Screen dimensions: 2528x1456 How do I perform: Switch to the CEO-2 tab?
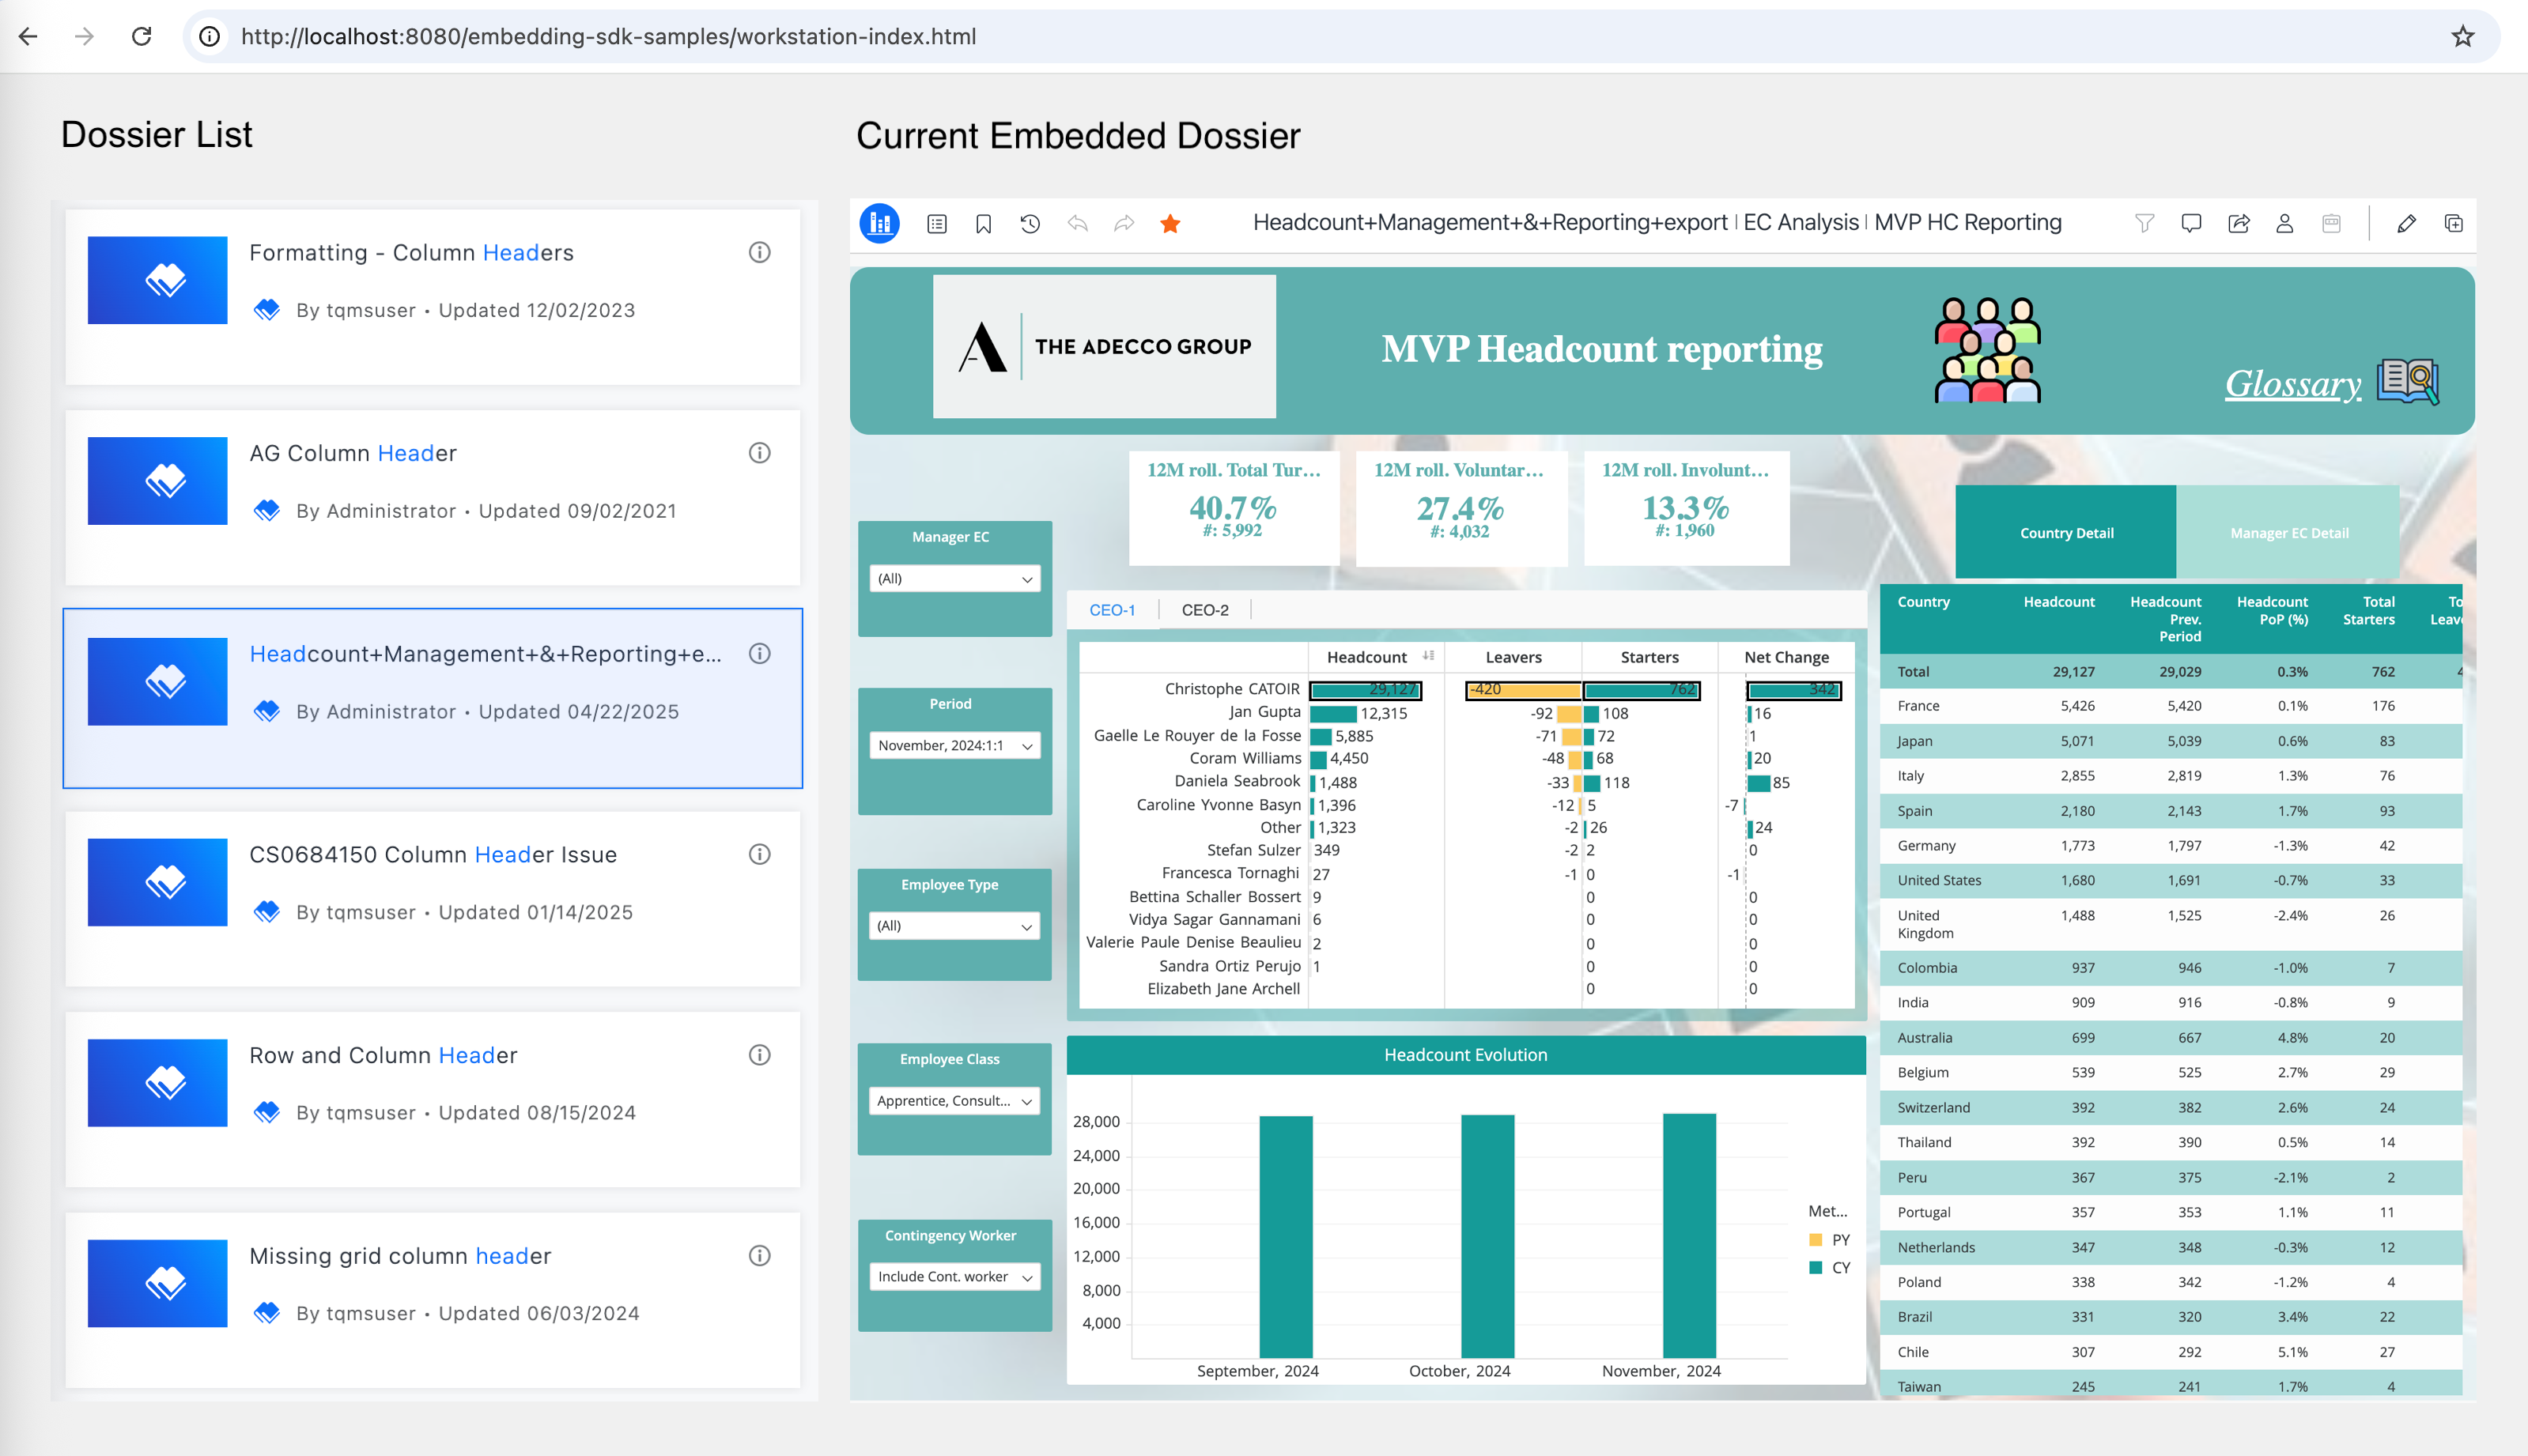click(1204, 610)
